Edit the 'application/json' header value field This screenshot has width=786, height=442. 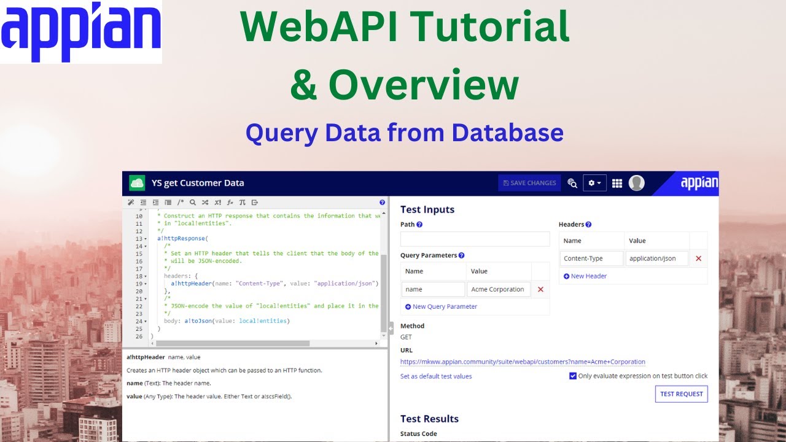[x=657, y=258]
